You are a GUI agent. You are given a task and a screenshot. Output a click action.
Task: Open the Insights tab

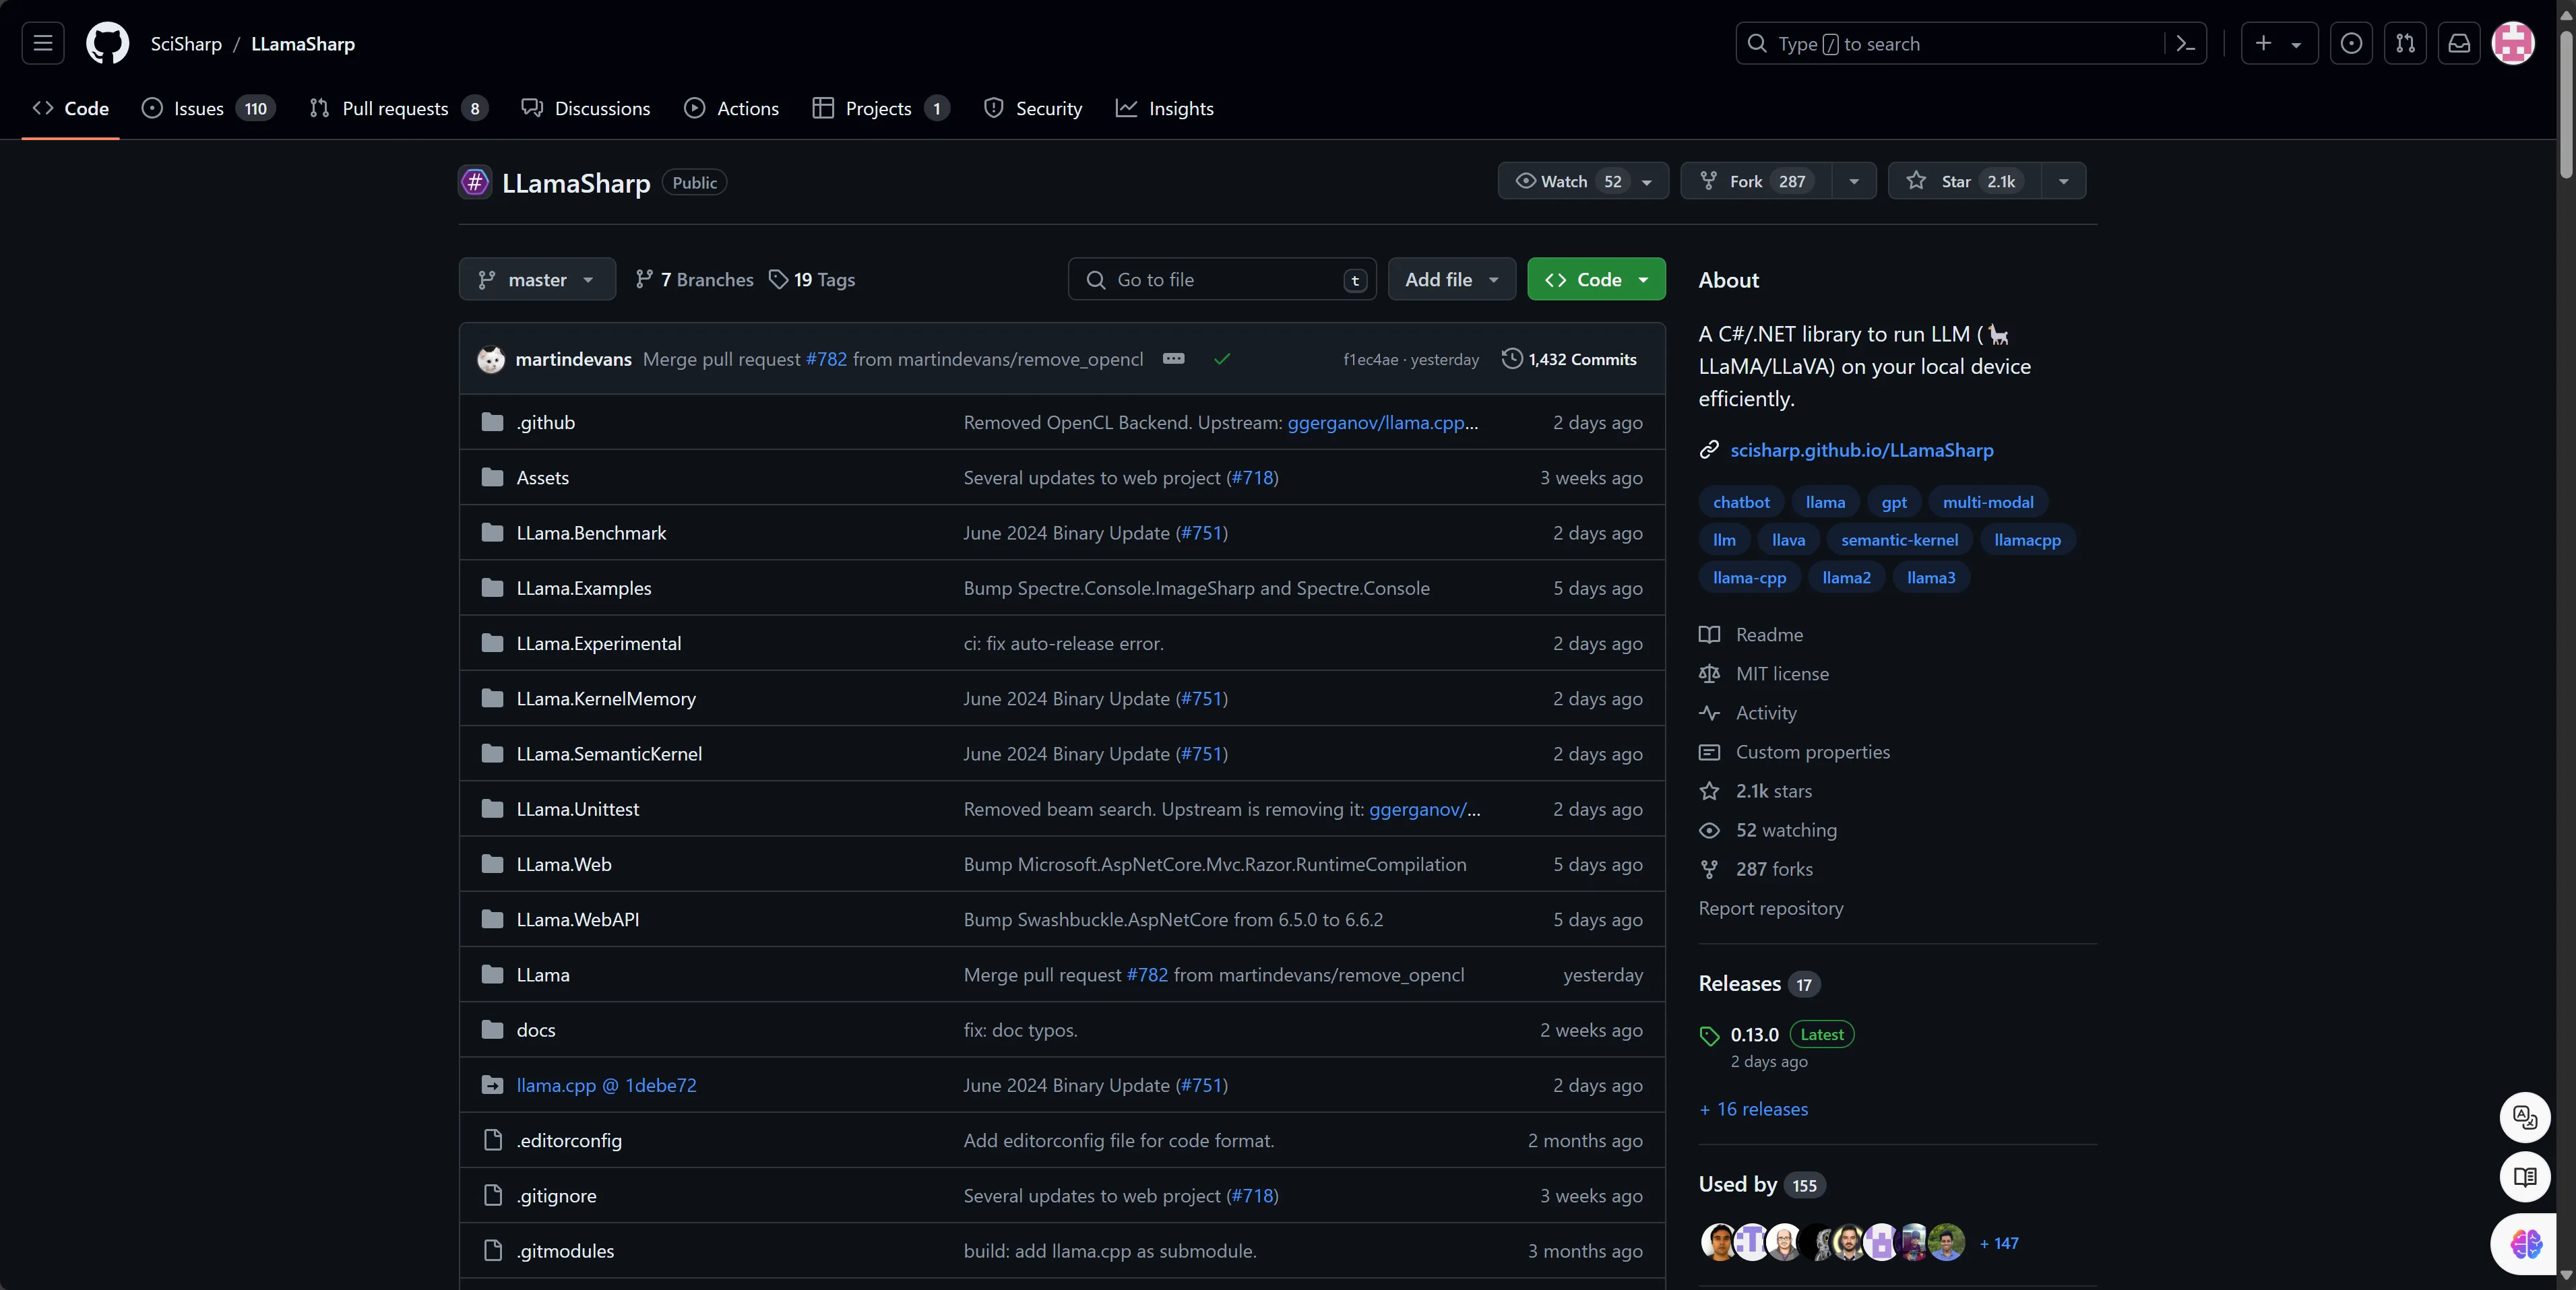pos(1165,108)
